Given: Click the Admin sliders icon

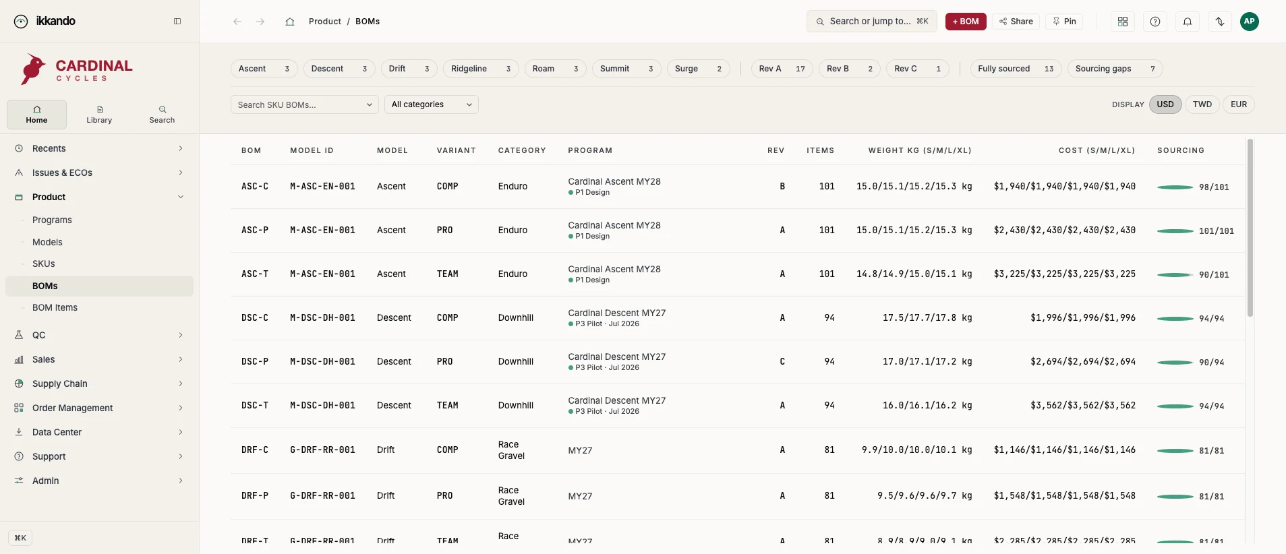Looking at the screenshot, I should [19, 481].
